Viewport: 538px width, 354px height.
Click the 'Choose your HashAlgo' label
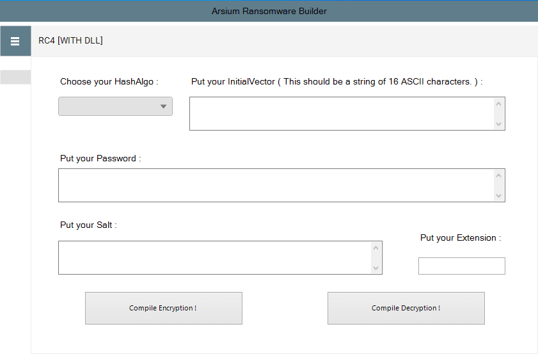[x=109, y=82]
